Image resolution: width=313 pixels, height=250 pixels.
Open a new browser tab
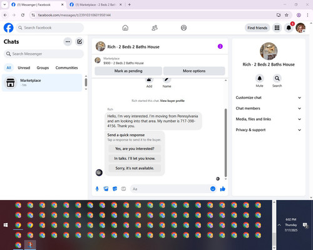coord(130,4)
